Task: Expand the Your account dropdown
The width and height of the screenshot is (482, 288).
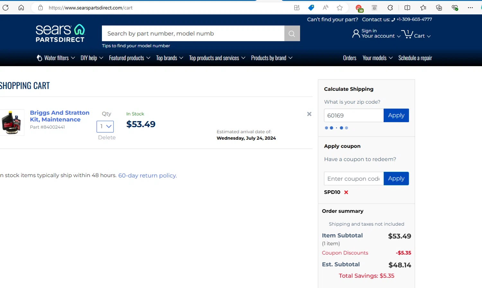Action: pos(381,36)
